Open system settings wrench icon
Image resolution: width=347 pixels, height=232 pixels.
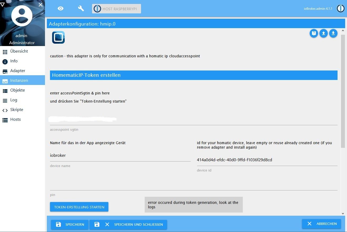(81, 8)
